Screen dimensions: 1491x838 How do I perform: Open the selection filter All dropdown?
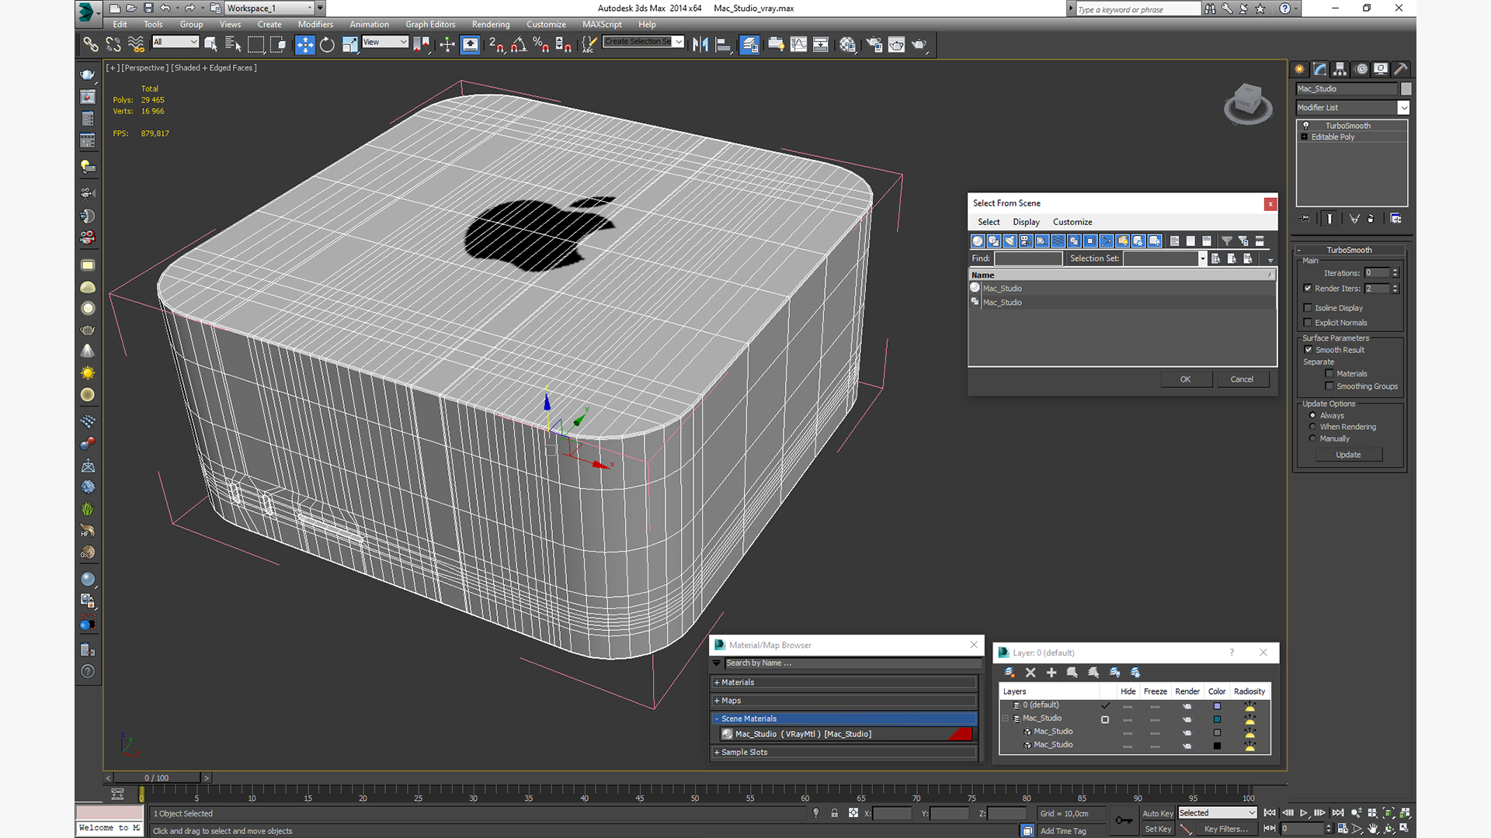coord(176,42)
